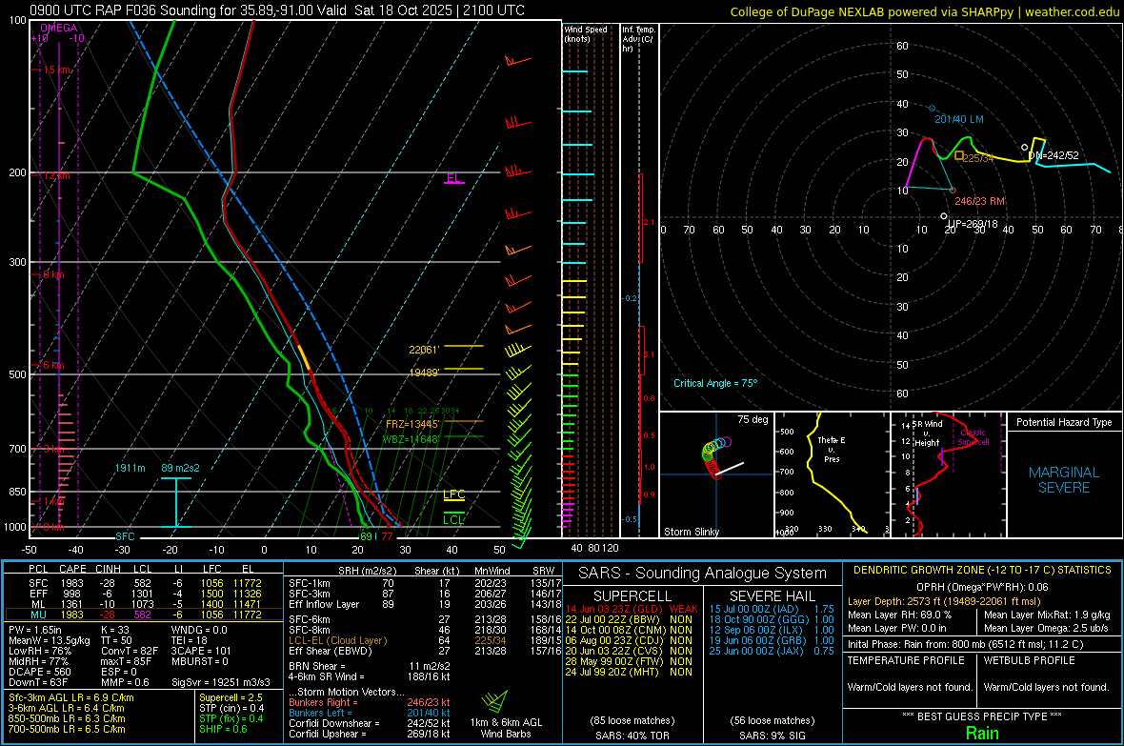Screen dimensions: 1124x746
Task: Click the 89 m2s2 inflow SRH label
Action: point(181,468)
